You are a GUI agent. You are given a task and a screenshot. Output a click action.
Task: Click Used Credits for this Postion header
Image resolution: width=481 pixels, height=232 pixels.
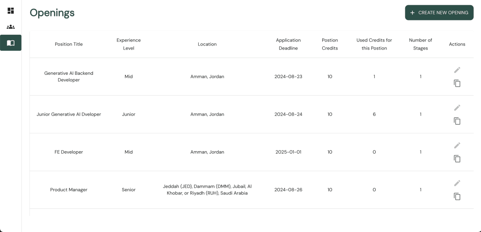pos(374,44)
